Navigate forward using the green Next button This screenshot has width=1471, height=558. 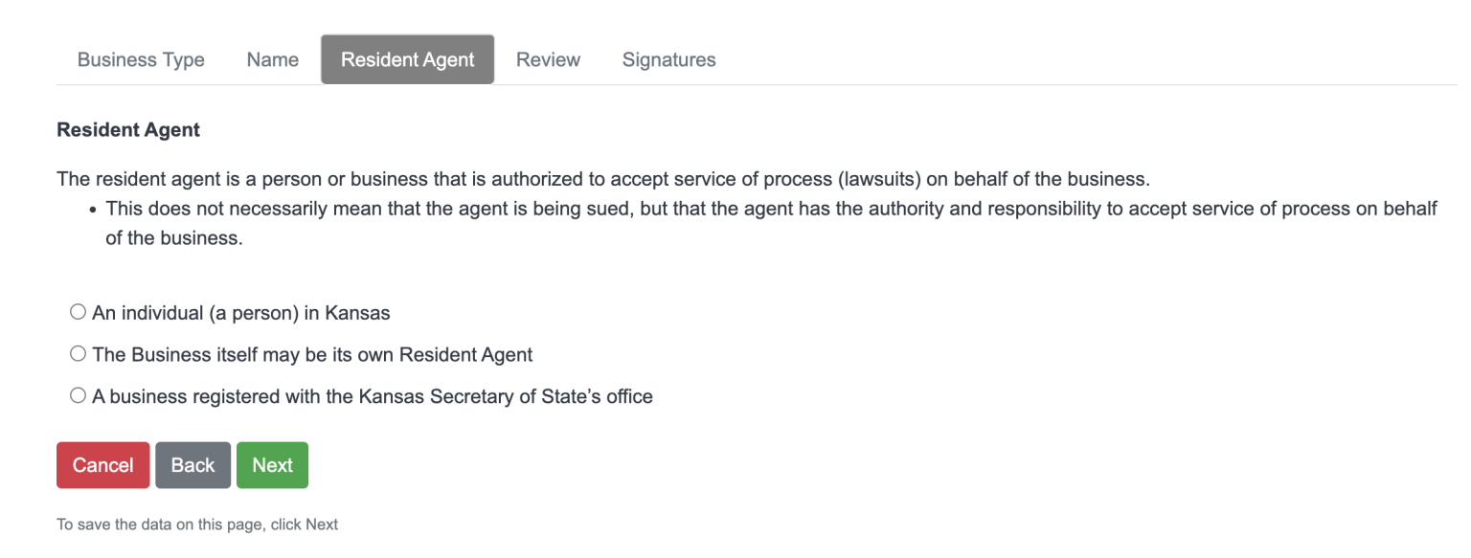pos(272,465)
